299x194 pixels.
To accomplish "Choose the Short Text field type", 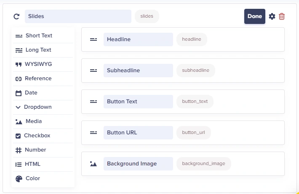I will click(x=43, y=36).
